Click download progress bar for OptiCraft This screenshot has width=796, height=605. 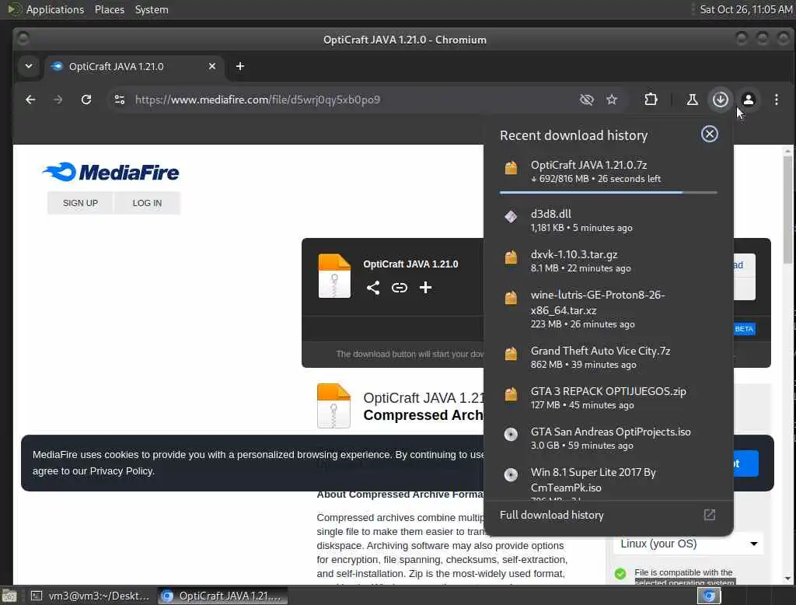[608, 193]
